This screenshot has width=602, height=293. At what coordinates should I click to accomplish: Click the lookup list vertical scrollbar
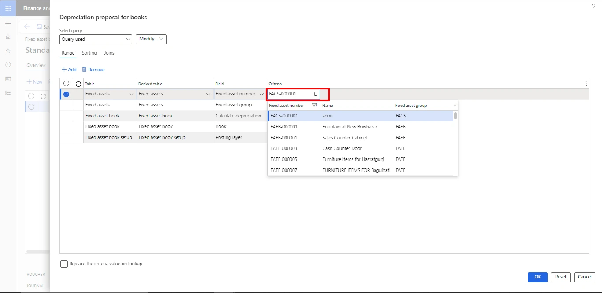click(455, 116)
